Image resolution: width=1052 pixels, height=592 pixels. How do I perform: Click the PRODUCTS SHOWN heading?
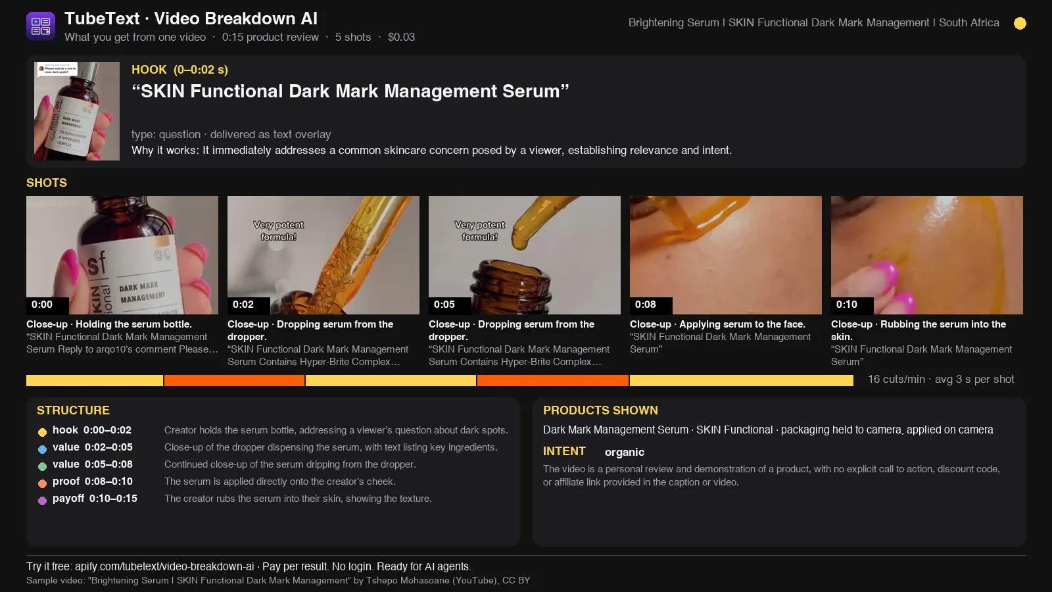click(600, 410)
